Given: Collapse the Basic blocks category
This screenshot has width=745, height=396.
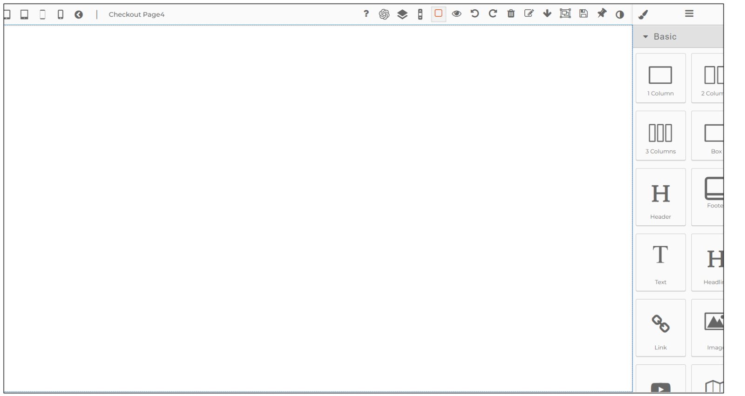Looking at the screenshot, I should (678, 36).
